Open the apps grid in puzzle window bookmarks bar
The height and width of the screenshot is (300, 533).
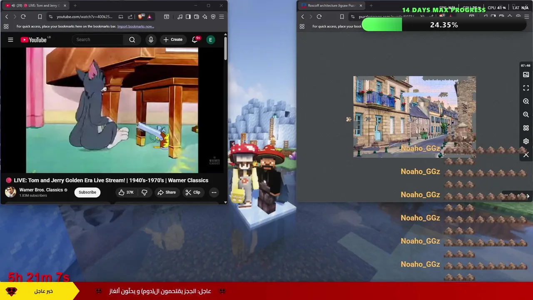[x=302, y=26]
